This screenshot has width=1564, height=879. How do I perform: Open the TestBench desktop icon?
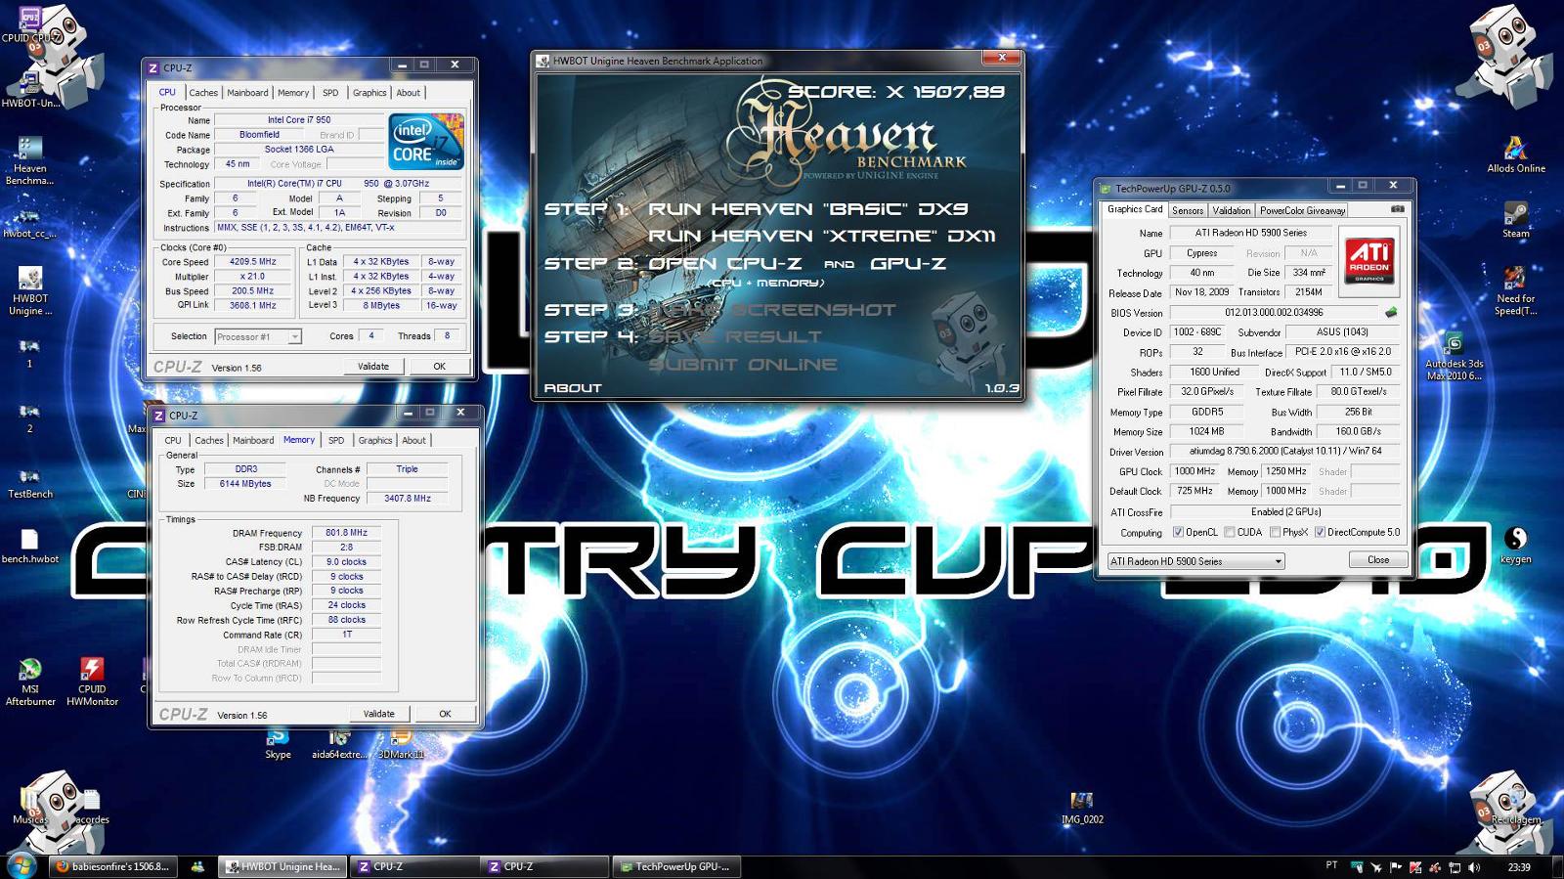pyautogui.click(x=29, y=481)
